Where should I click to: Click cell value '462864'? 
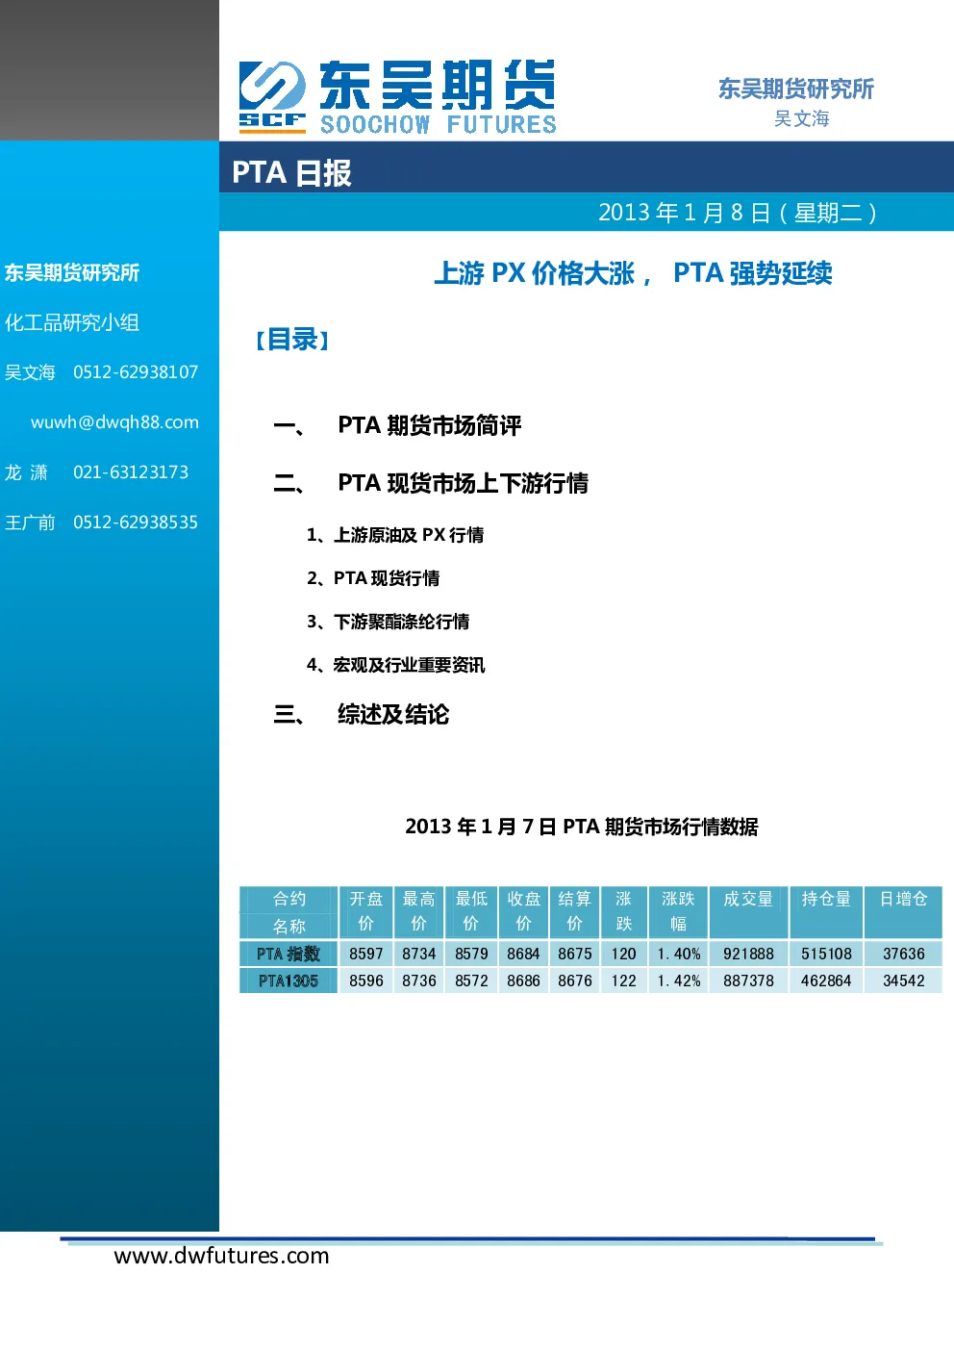[x=826, y=981]
